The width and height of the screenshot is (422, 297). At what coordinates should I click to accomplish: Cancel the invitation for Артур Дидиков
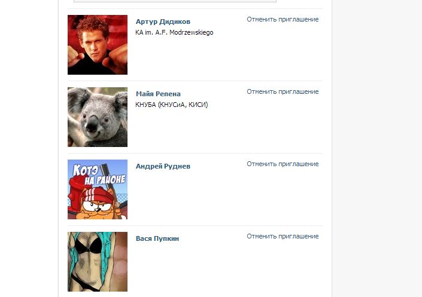[x=283, y=19]
